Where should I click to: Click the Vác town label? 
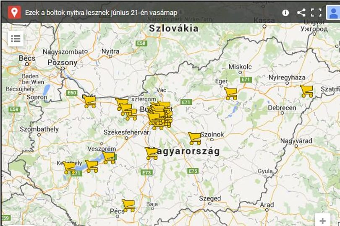tap(161, 90)
